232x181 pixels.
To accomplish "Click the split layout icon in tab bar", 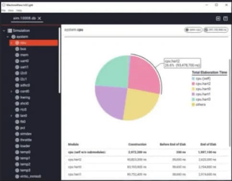I will [x=225, y=19].
